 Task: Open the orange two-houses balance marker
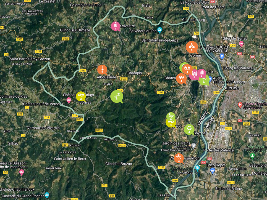point(187,69)
